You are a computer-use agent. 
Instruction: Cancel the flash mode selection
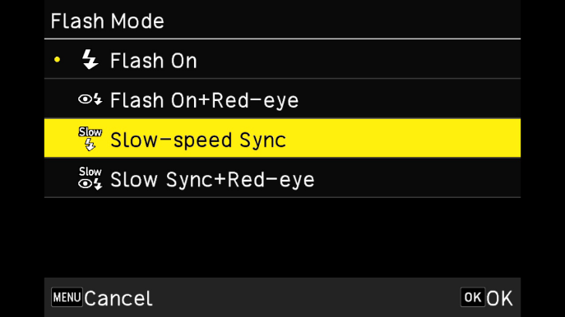click(118, 298)
